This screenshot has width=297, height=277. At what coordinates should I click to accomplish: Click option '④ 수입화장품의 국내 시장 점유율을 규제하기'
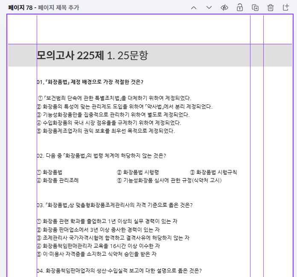pyautogui.click(x=109, y=123)
